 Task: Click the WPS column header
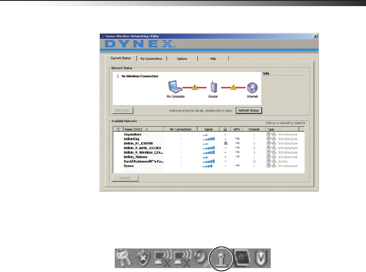click(237, 129)
